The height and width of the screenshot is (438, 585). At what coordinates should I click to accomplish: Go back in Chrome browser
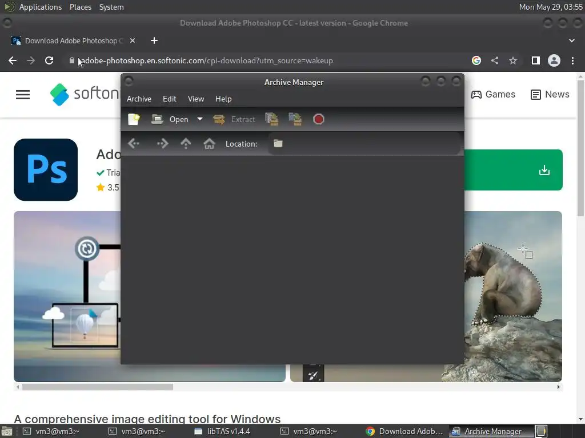point(13,60)
